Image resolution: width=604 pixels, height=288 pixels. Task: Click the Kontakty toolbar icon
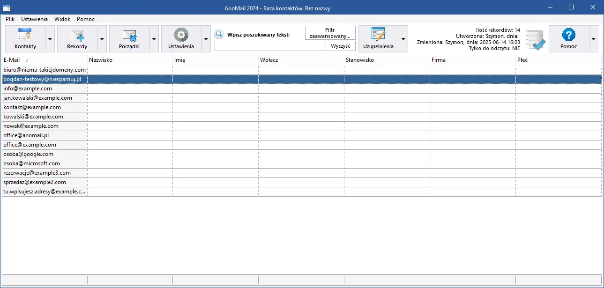(x=25, y=35)
